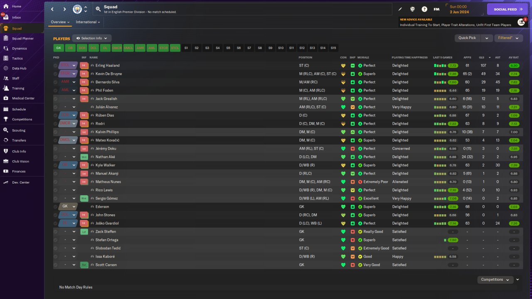This screenshot has width=532, height=299.
Task: Select substitute slot S1
Action: click(x=186, y=48)
